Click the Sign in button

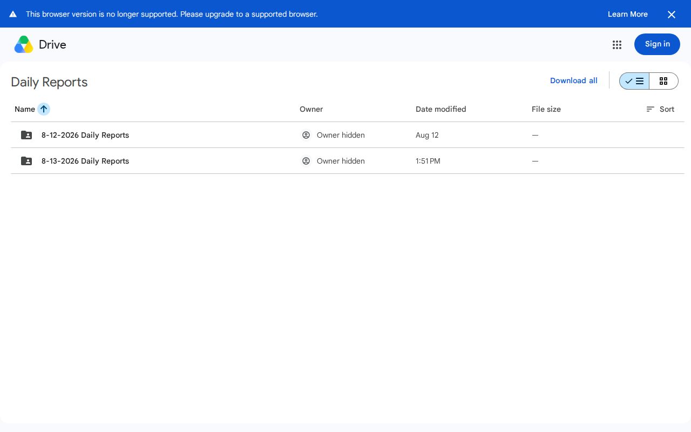click(x=657, y=44)
